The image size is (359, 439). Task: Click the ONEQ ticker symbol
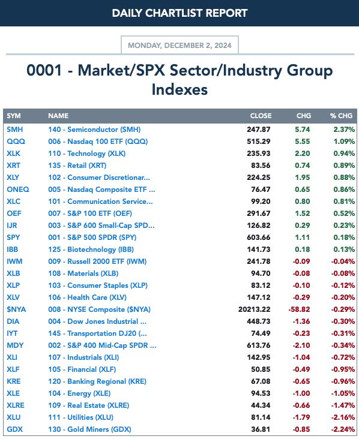pos(18,190)
